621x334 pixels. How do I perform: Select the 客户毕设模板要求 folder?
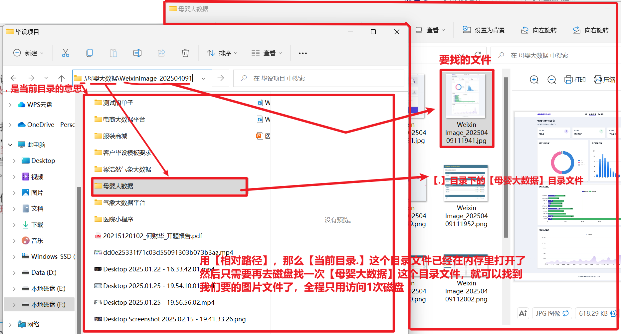tap(123, 153)
